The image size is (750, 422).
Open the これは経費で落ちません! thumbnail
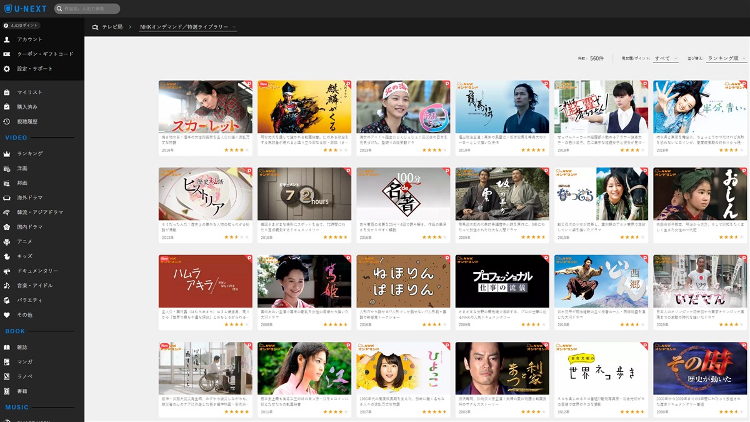601,106
